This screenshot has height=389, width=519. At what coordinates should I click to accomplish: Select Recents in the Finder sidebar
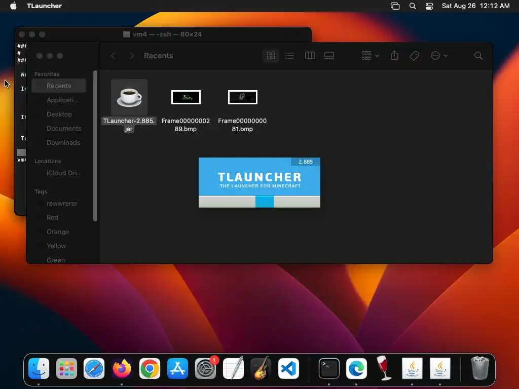tap(59, 86)
